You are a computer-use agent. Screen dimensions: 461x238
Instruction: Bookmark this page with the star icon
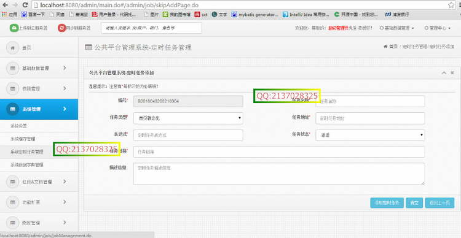tap(451, 5)
